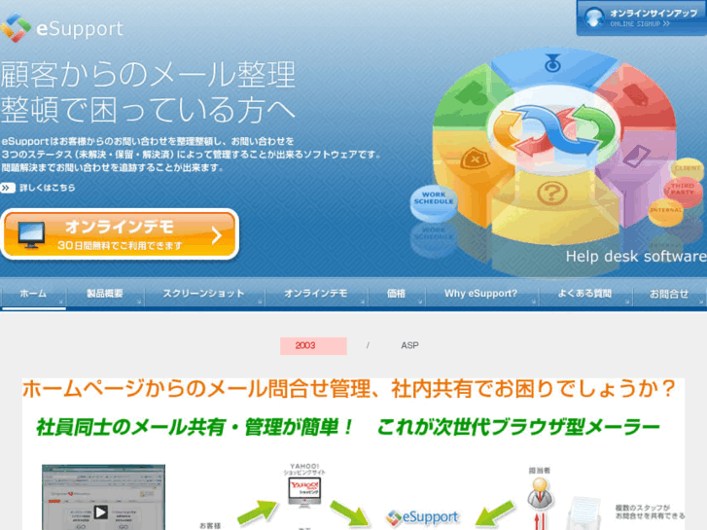Viewport: 707px width, 530px height.
Task: Click the orange headline about メール問合せ管理
Action: (349, 389)
